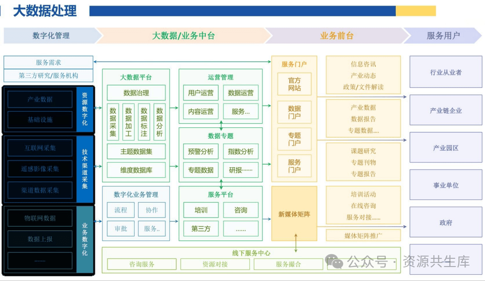Click the 数字化业务管理 heading
This screenshot has width=485, height=281.
[136, 194]
